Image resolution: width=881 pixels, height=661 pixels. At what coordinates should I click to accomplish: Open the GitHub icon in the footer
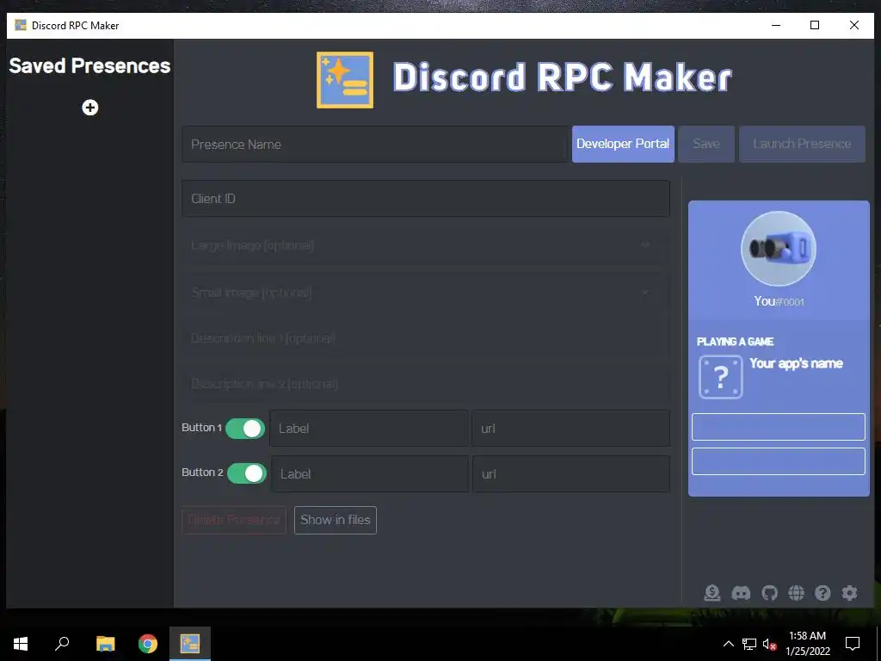tap(769, 592)
